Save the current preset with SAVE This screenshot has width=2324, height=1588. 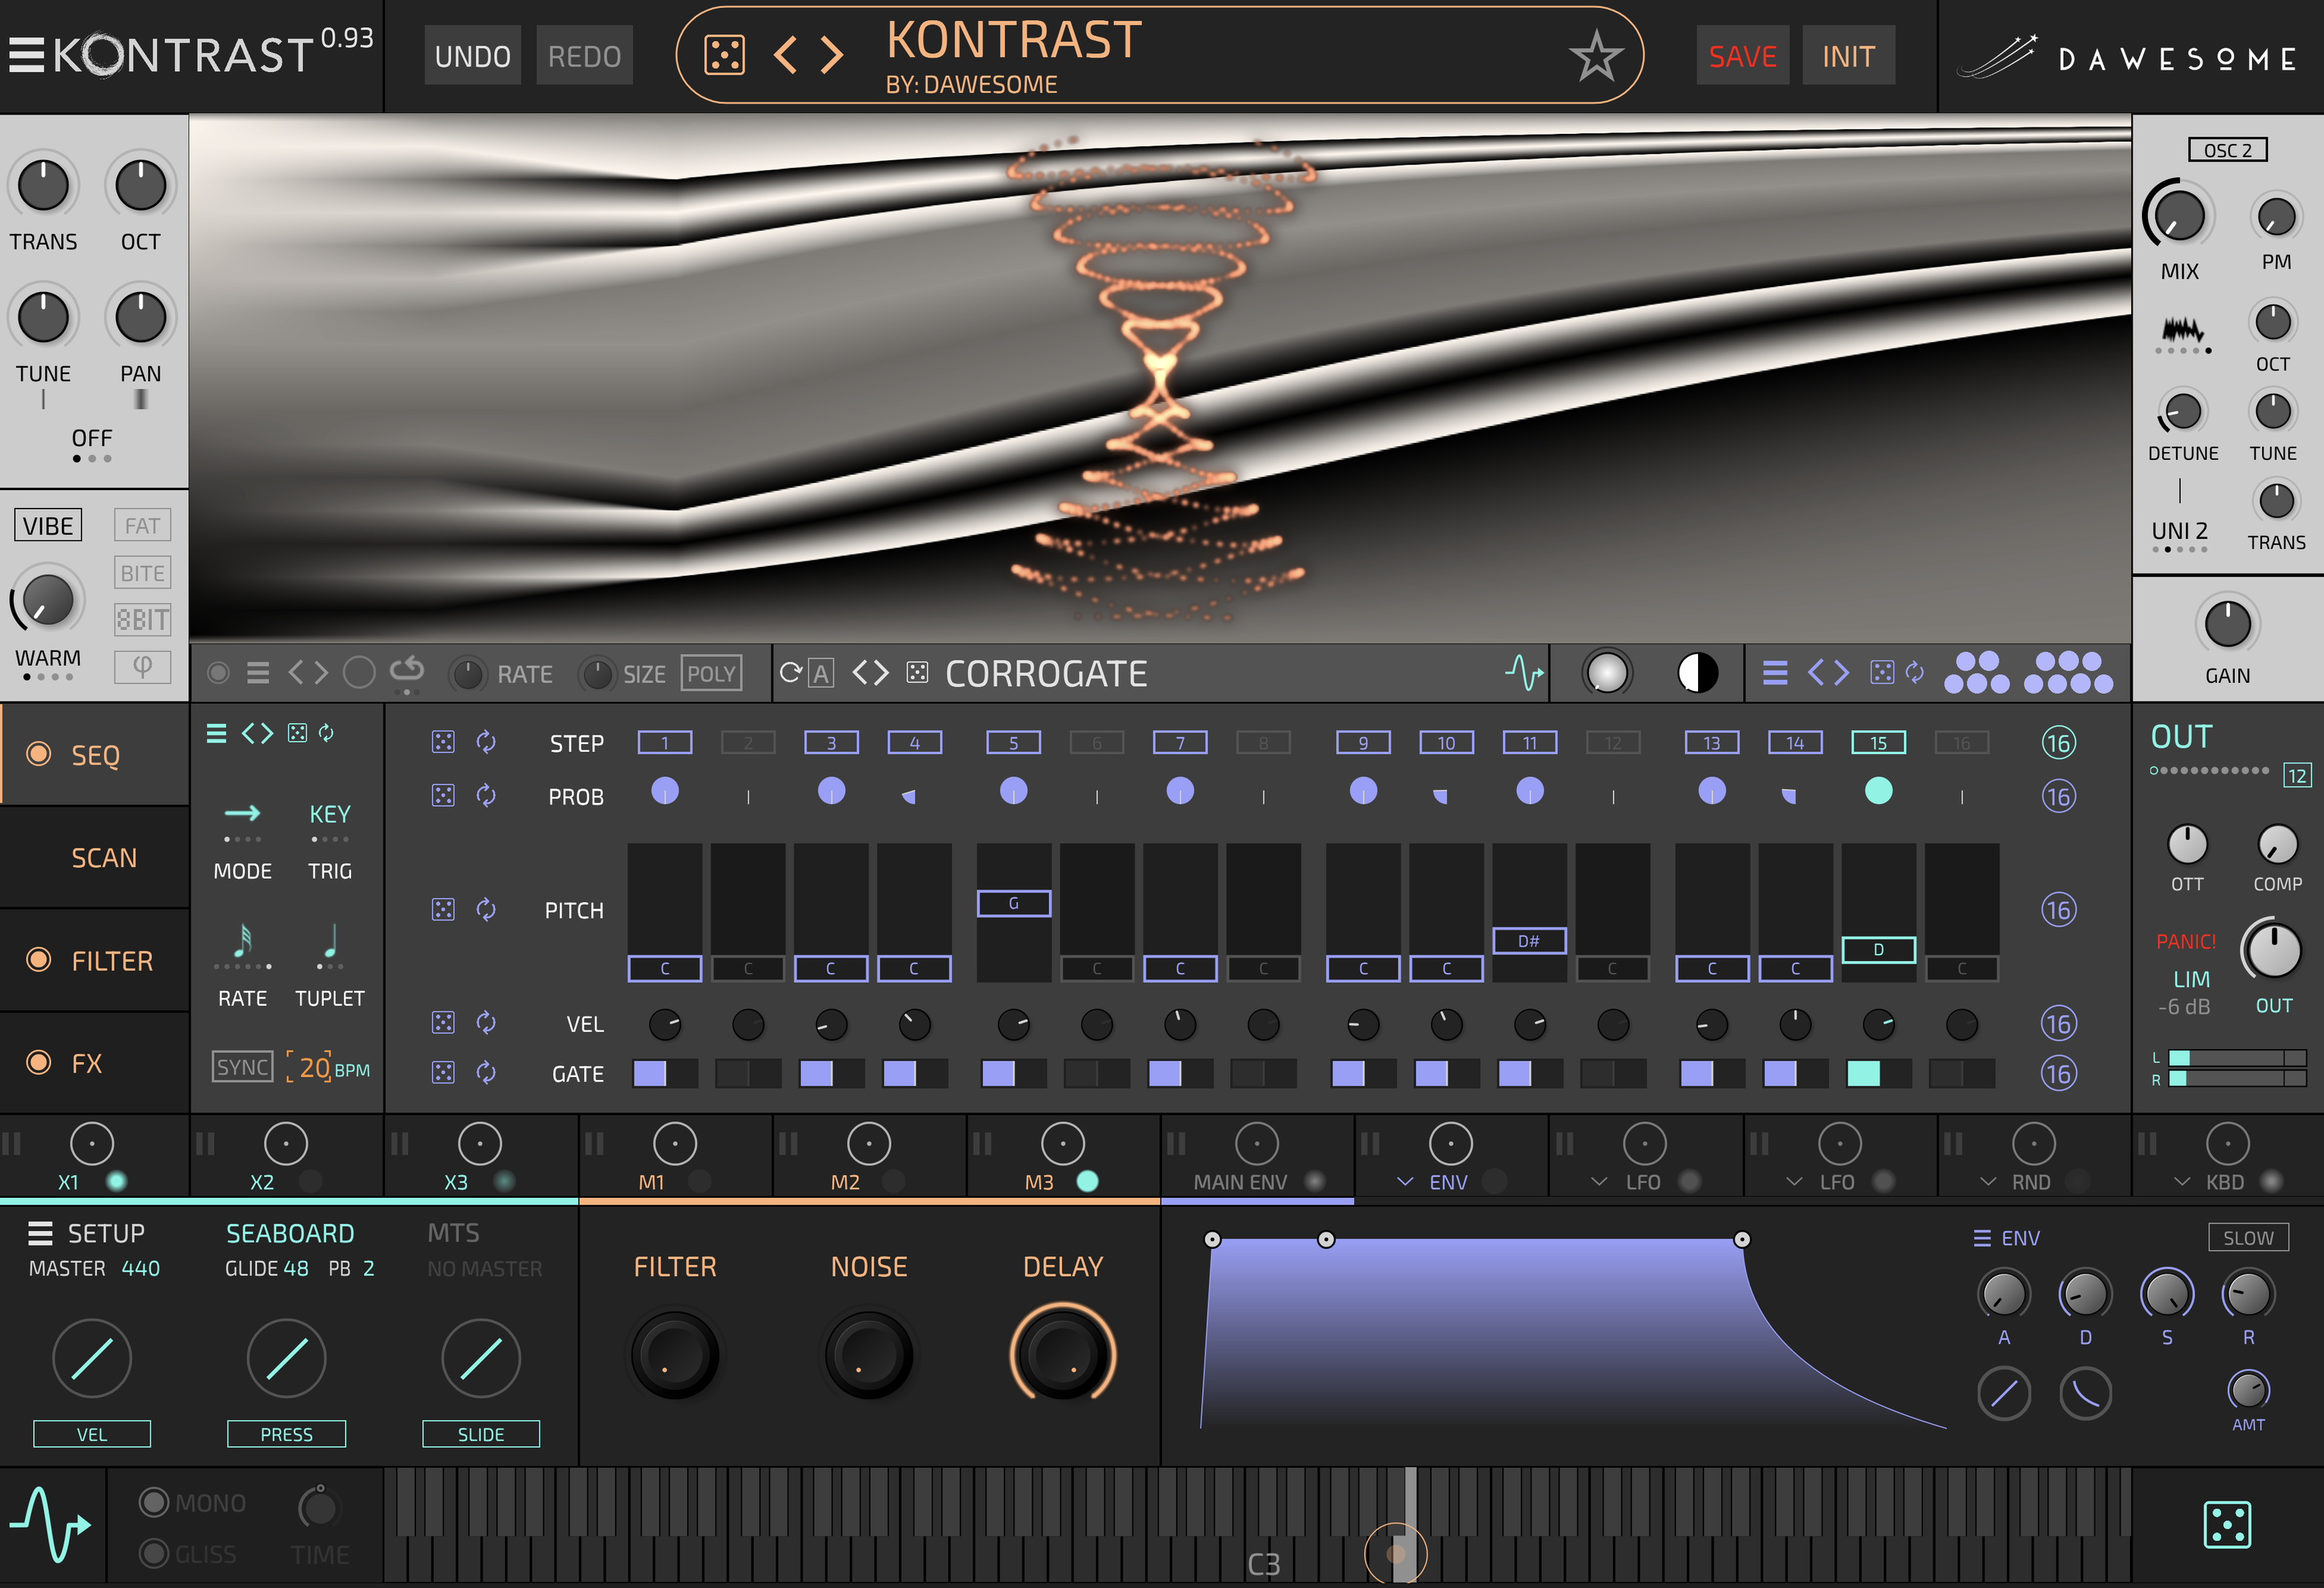click(1742, 57)
